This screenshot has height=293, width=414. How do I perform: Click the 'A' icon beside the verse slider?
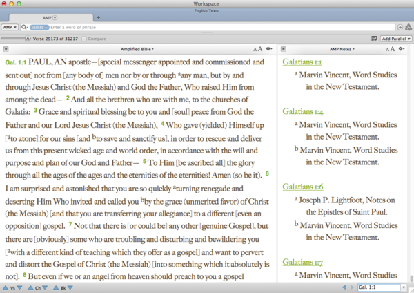pos(28,39)
